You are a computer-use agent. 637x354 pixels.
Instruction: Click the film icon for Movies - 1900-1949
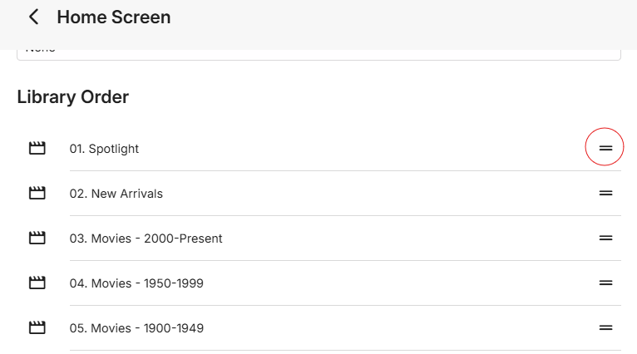pyautogui.click(x=37, y=328)
